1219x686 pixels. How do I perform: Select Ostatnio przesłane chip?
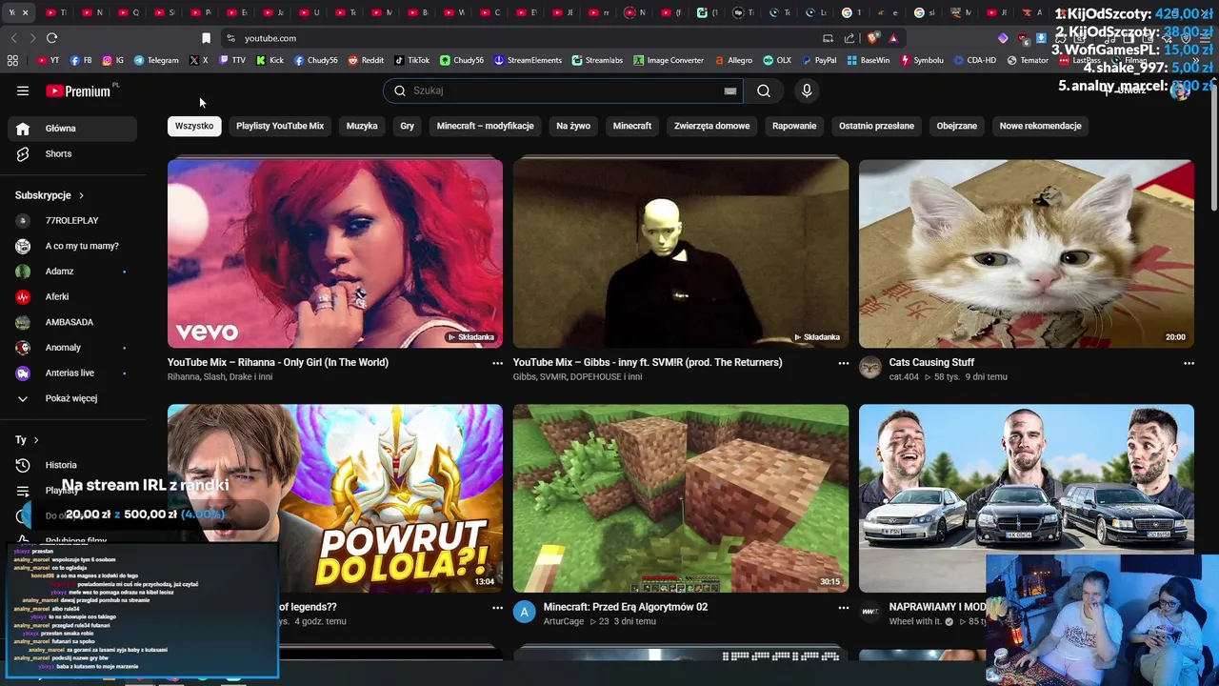(876, 126)
